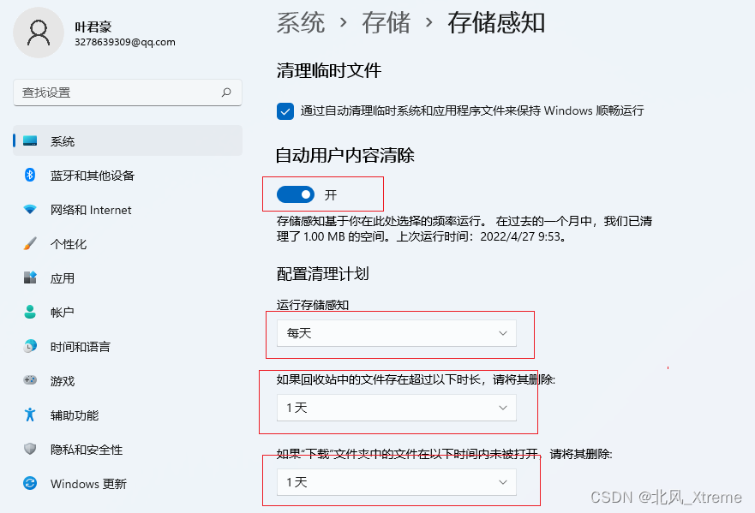Click the 系统 monitor icon
Viewport: 755px width, 513px height.
point(30,140)
